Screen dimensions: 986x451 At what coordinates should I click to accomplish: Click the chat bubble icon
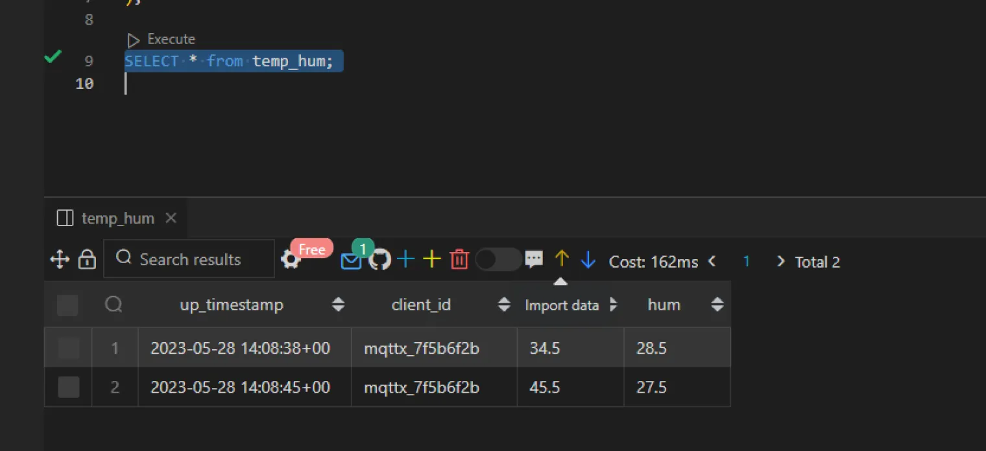point(534,260)
